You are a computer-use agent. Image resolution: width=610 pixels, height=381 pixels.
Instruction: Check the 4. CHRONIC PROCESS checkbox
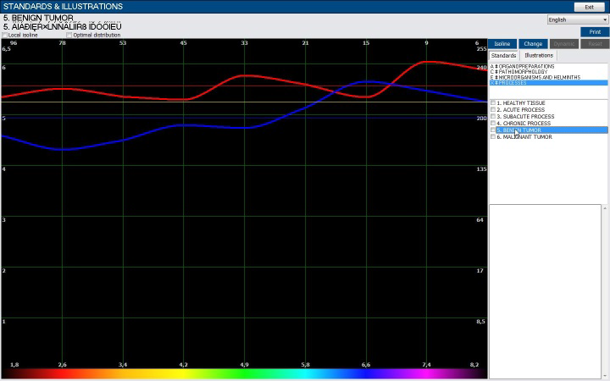click(493, 123)
